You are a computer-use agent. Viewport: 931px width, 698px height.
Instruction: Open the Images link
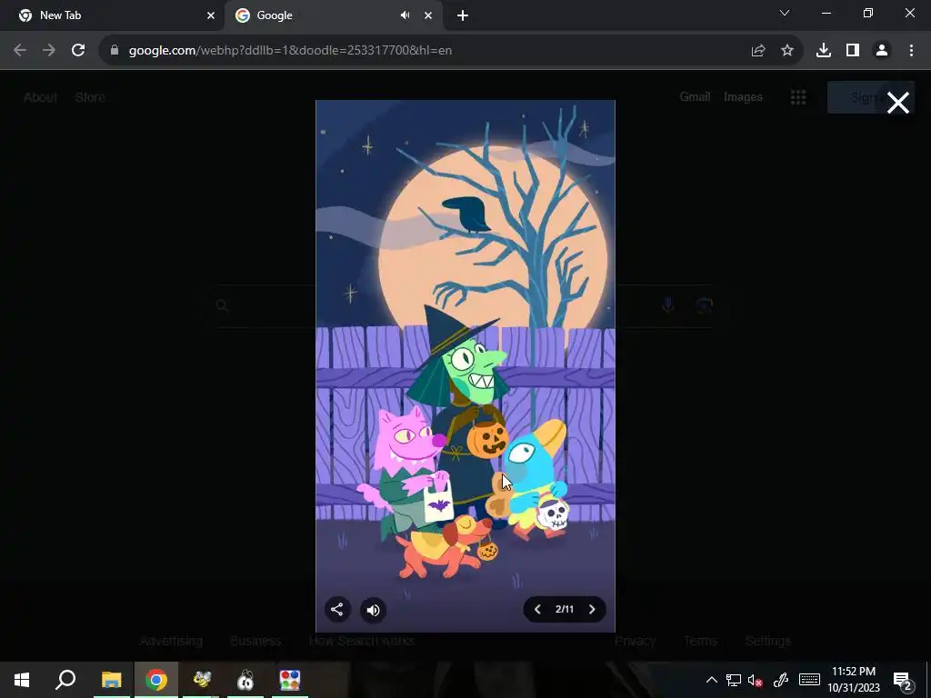[743, 96]
